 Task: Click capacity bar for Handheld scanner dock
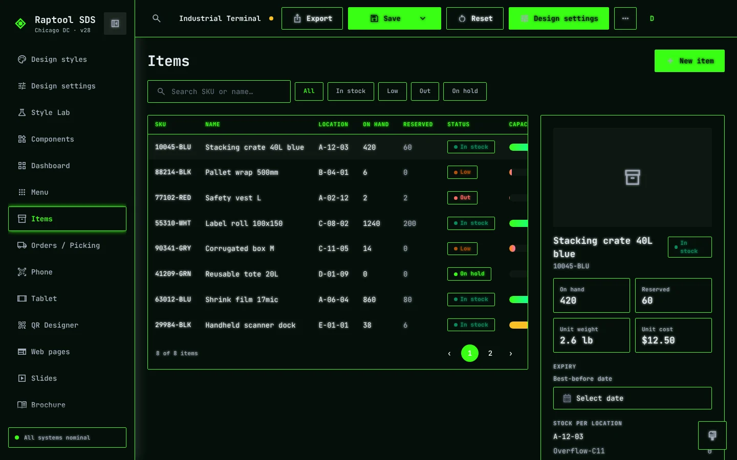tap(518, 325)
